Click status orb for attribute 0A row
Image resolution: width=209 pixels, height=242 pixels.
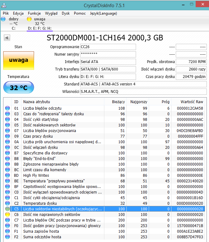(7, 142)
